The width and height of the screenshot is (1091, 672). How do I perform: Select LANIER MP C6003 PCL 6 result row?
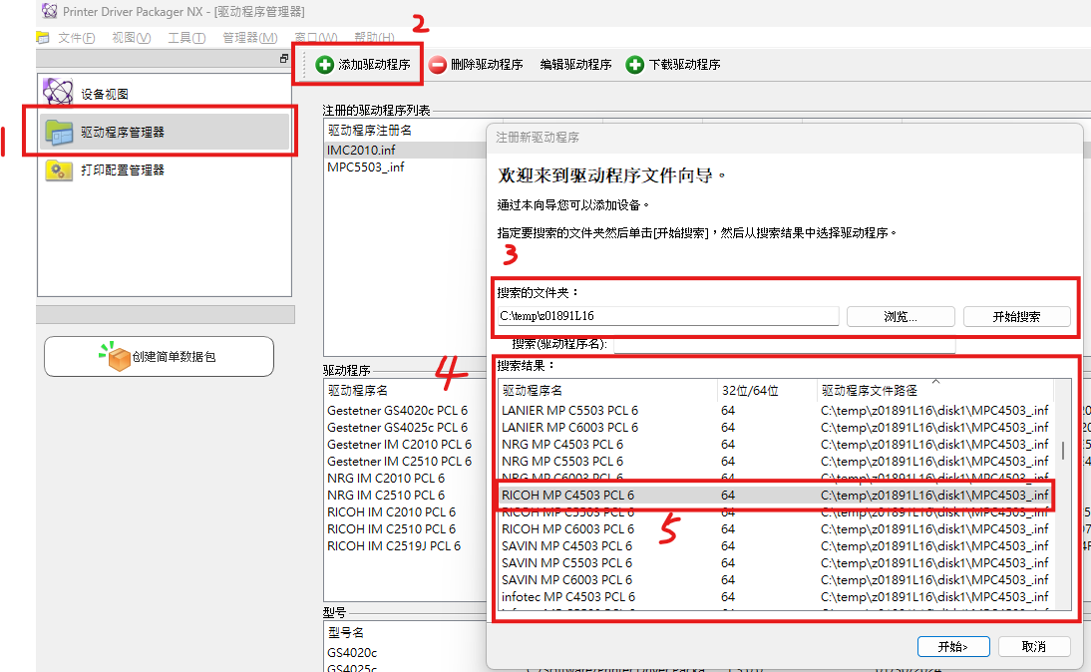tap(775, 427)
